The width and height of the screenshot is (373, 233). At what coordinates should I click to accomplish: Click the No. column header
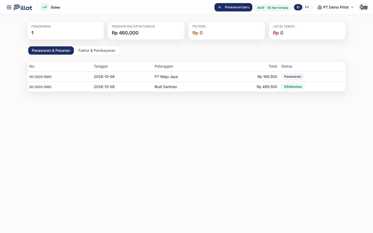click(32, 66)
